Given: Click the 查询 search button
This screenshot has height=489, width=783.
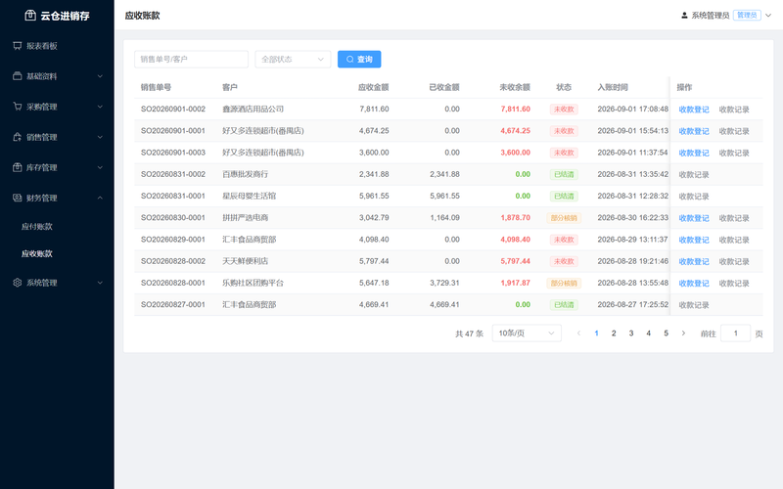Looking at the screenshot, I should click(359, 60).
